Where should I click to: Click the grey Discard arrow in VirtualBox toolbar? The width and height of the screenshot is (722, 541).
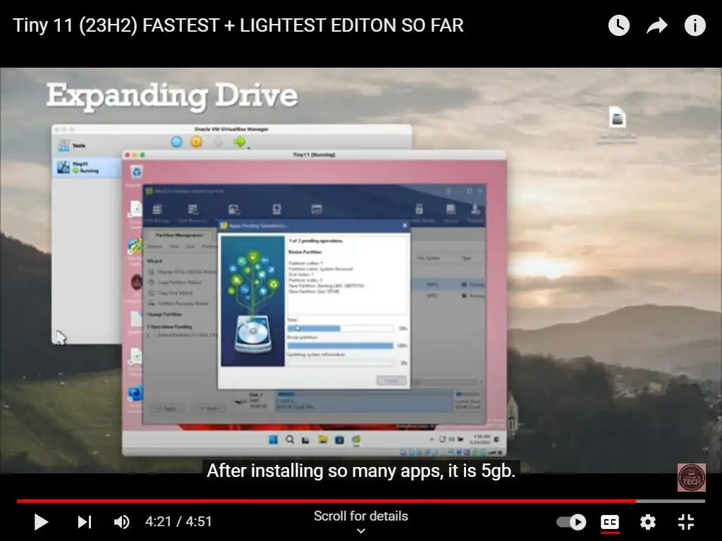coord(219,142)
